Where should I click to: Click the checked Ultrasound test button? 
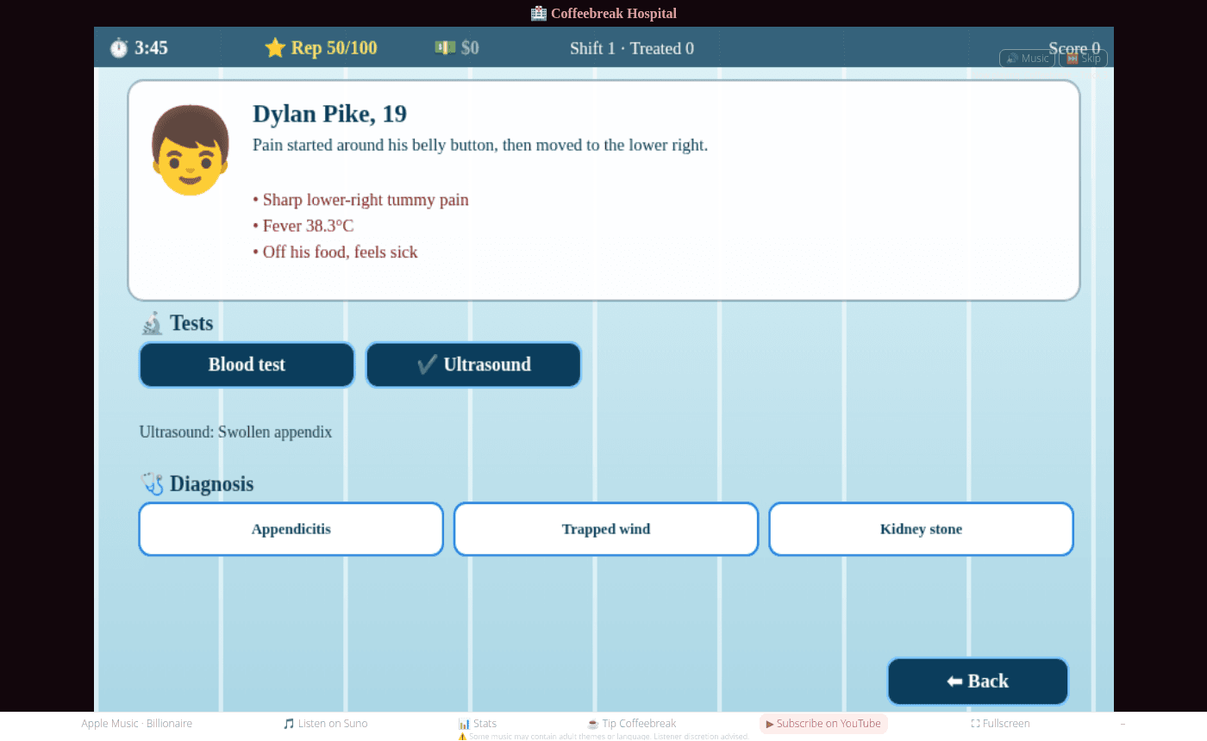coord(473,364)
